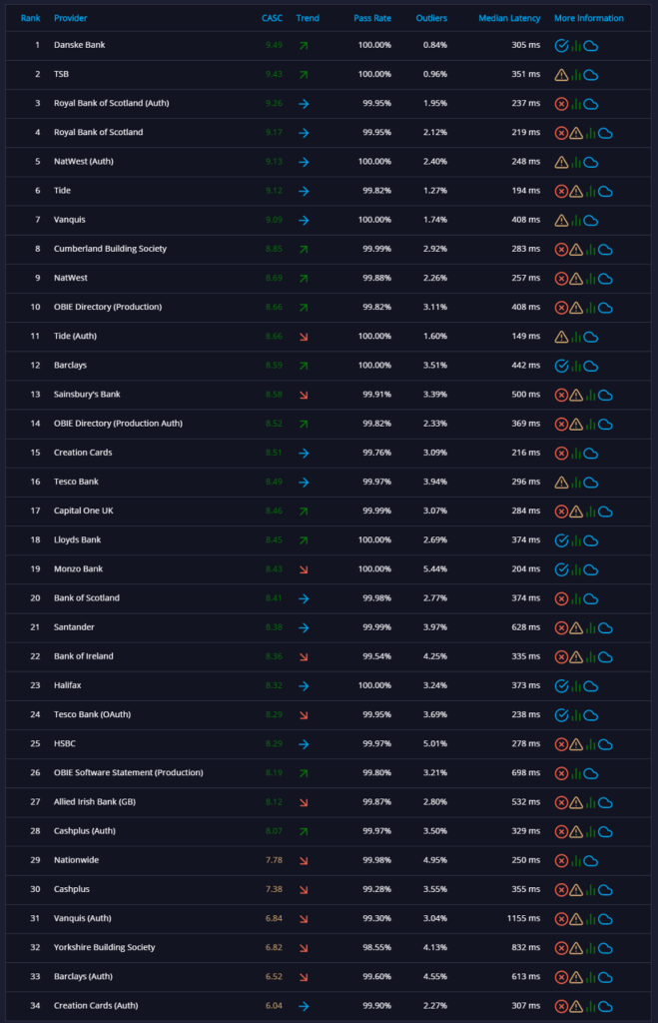Open bar chart icon for Halifax
This screenshot has height=1023, width=658.
coord(576,686)
